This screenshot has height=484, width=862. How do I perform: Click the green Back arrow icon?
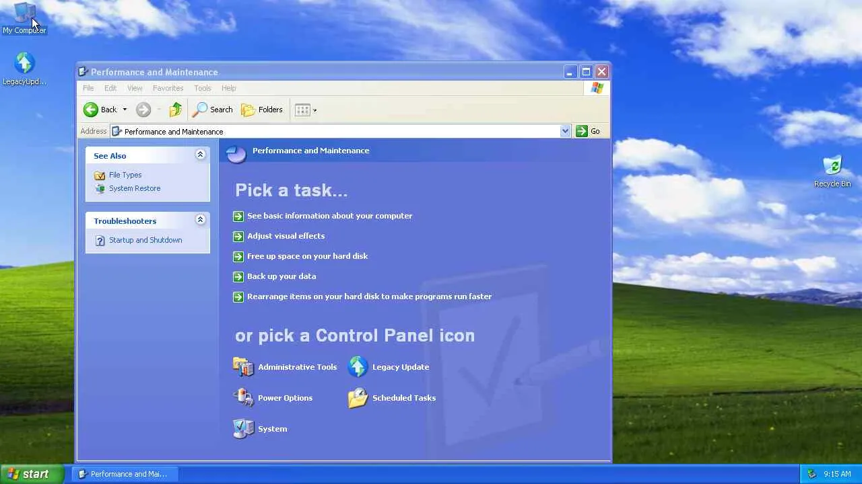91,110
